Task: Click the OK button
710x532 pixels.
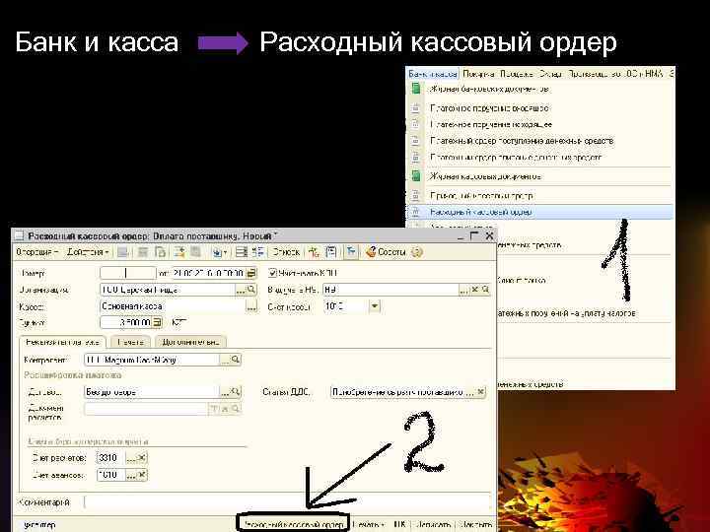Action: (x=399, y=525)
